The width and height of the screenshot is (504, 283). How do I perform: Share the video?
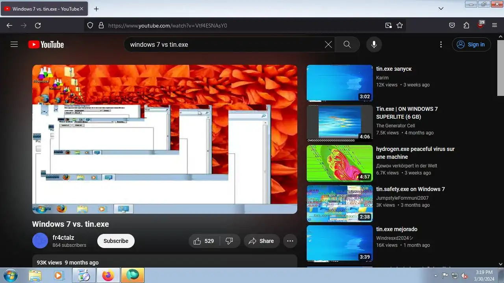(x=261, y=241)
